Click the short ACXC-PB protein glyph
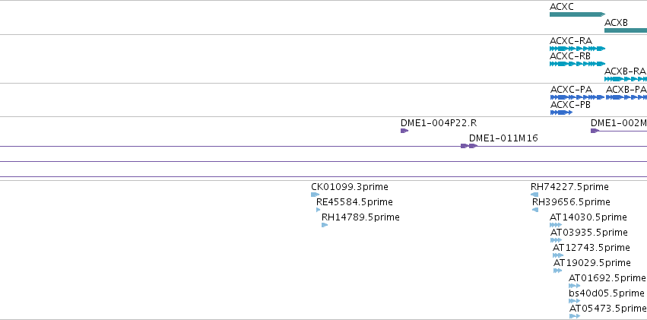The height and width of the screenshot is (320, 647). pos(562,112)
